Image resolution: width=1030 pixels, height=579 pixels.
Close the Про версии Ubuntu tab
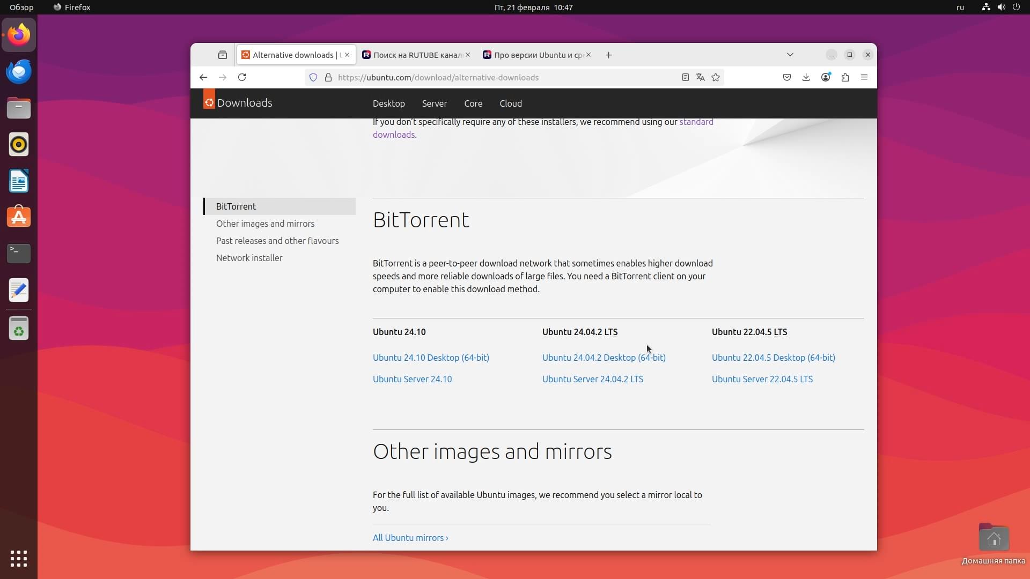click(x=588, y=55)
